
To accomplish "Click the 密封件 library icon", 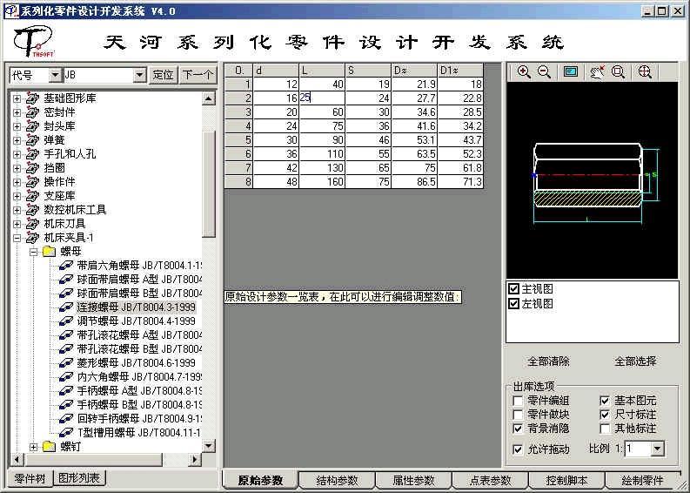I will pos(32,112).
